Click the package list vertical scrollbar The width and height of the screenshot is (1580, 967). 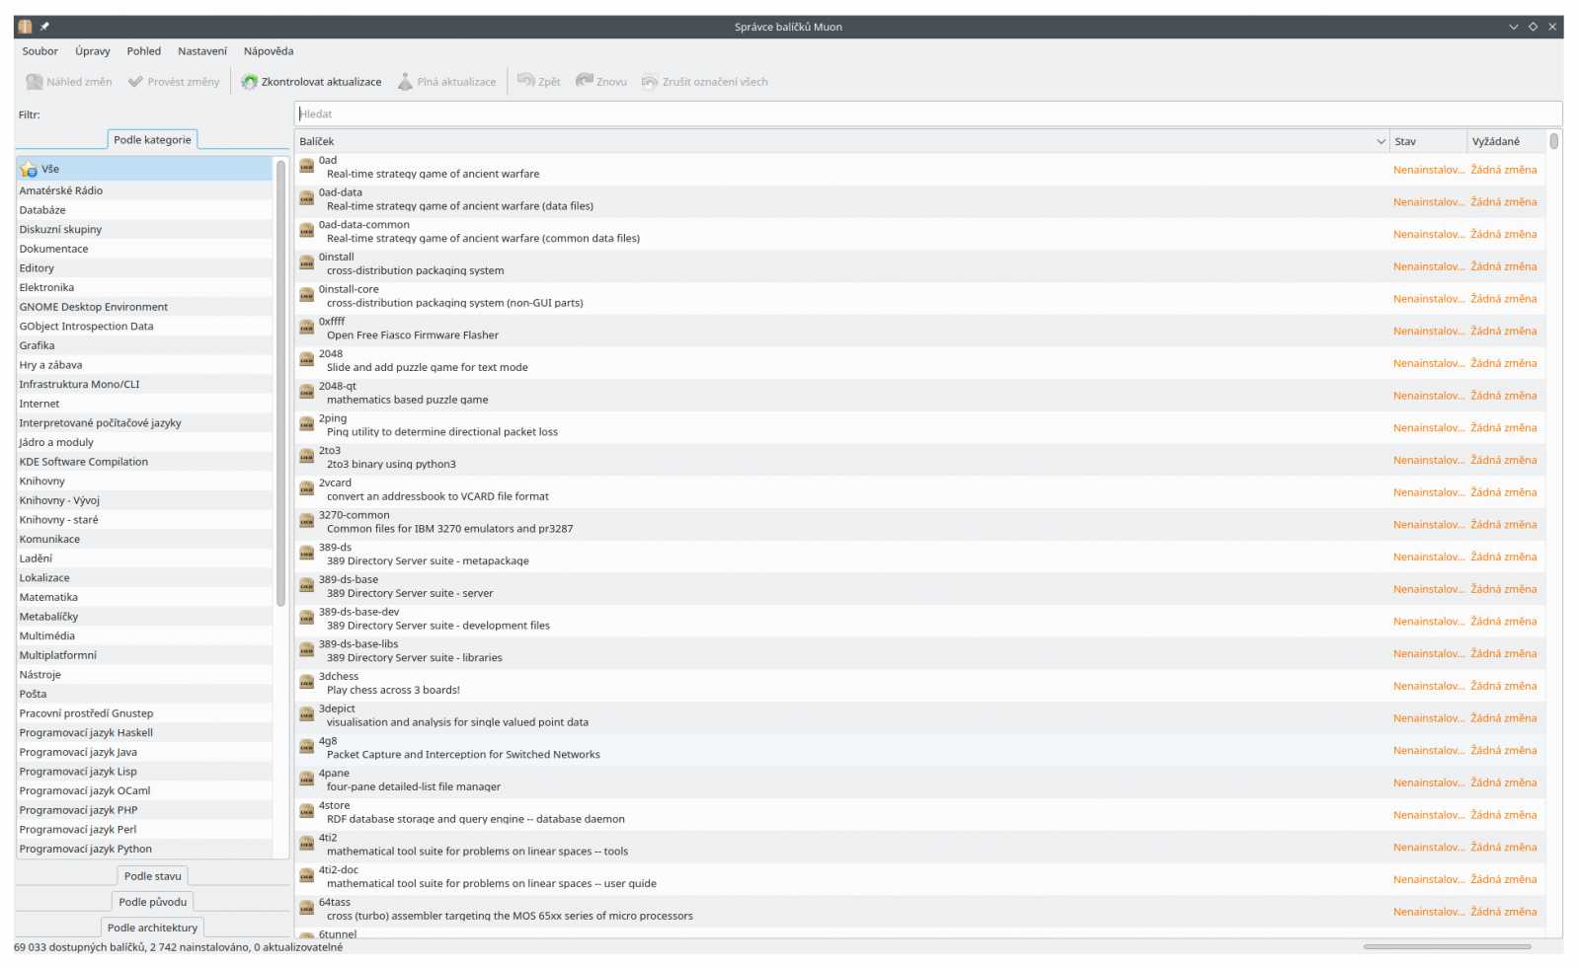click(1554, 141)
